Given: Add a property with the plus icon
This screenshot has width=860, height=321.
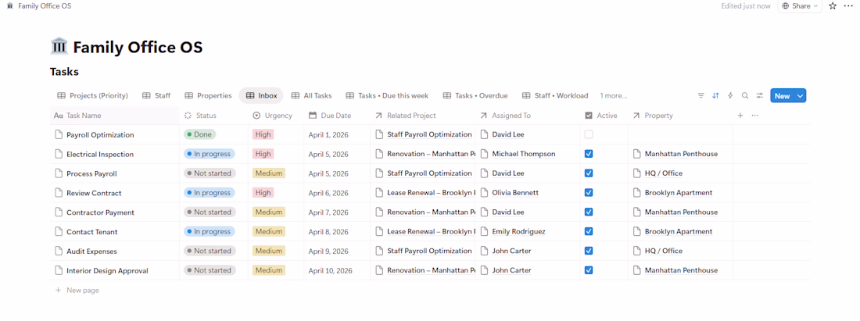Looking at the screenshot, I should 740,116.
